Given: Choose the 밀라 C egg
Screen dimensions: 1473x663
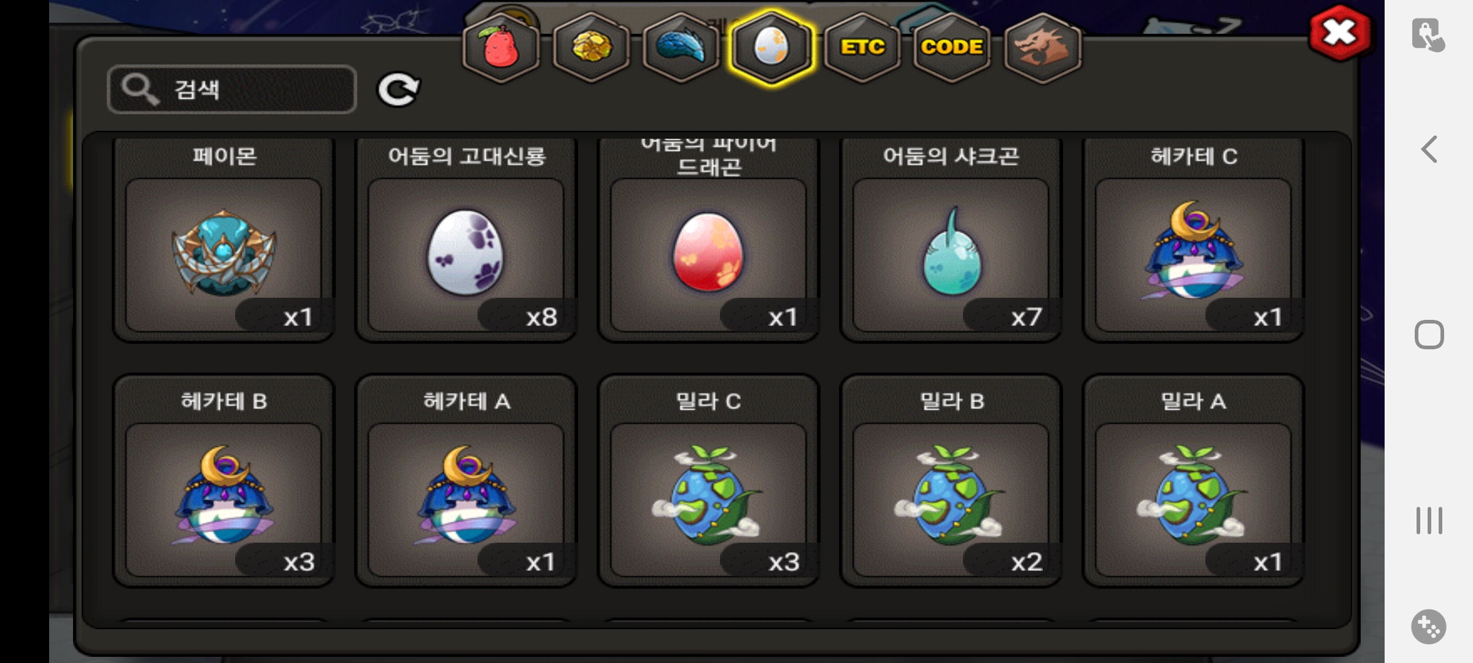Looking at the screenshot, I should click(x=709, y=481).
